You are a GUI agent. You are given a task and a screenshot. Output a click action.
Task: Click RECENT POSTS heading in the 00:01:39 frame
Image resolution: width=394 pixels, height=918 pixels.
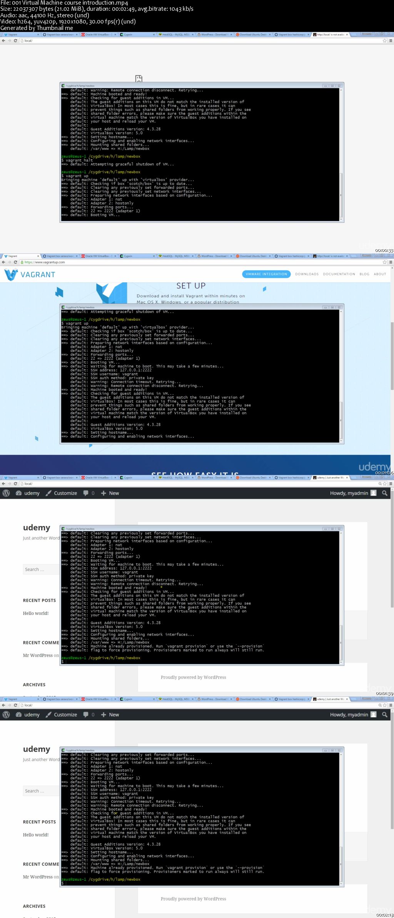coord(39,600)
